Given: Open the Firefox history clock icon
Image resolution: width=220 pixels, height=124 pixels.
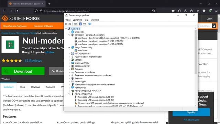Looking at the screenshot, I should click(191, 11).
